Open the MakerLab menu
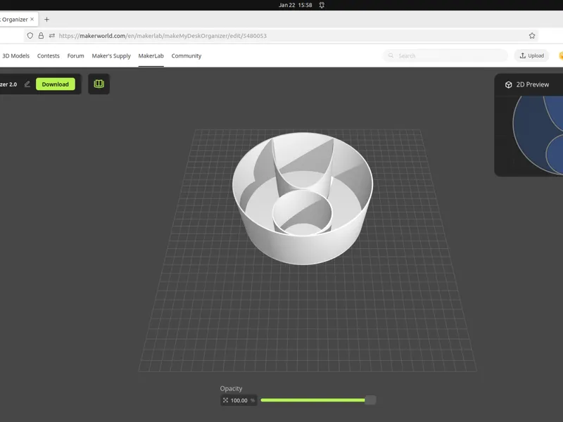563x422 pixels. tap(151, 56)
